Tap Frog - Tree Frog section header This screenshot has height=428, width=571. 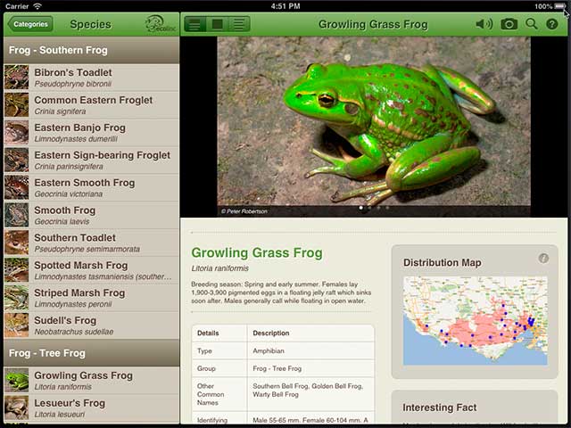91,353
